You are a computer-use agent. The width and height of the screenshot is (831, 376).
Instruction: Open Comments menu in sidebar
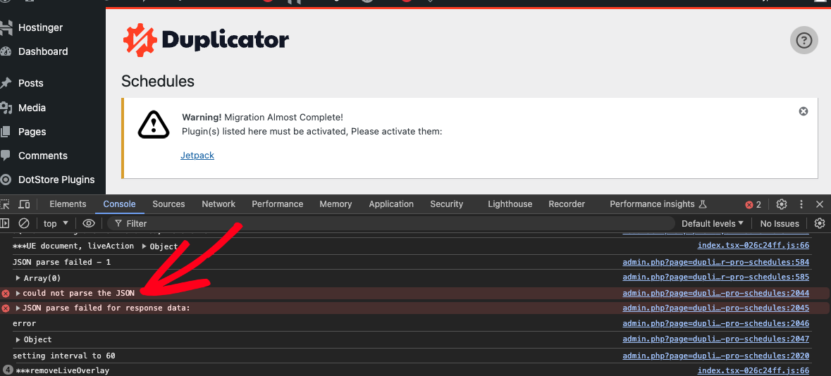(x=43, y=156)
